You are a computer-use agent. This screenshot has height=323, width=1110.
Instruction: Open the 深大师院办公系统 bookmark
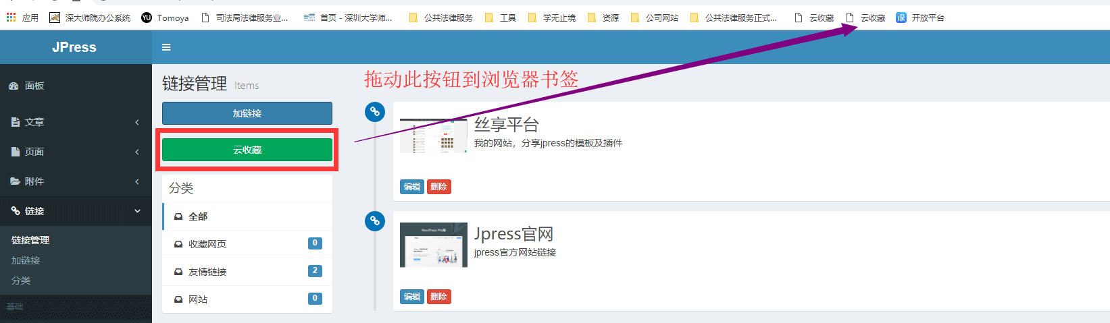point(90,18)
